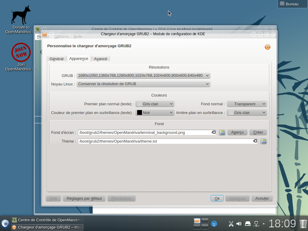Viewport: 308px width, 231px height.
Task: Switch to Centre de Contrôle taskbar entry
Action: point(47,220)
